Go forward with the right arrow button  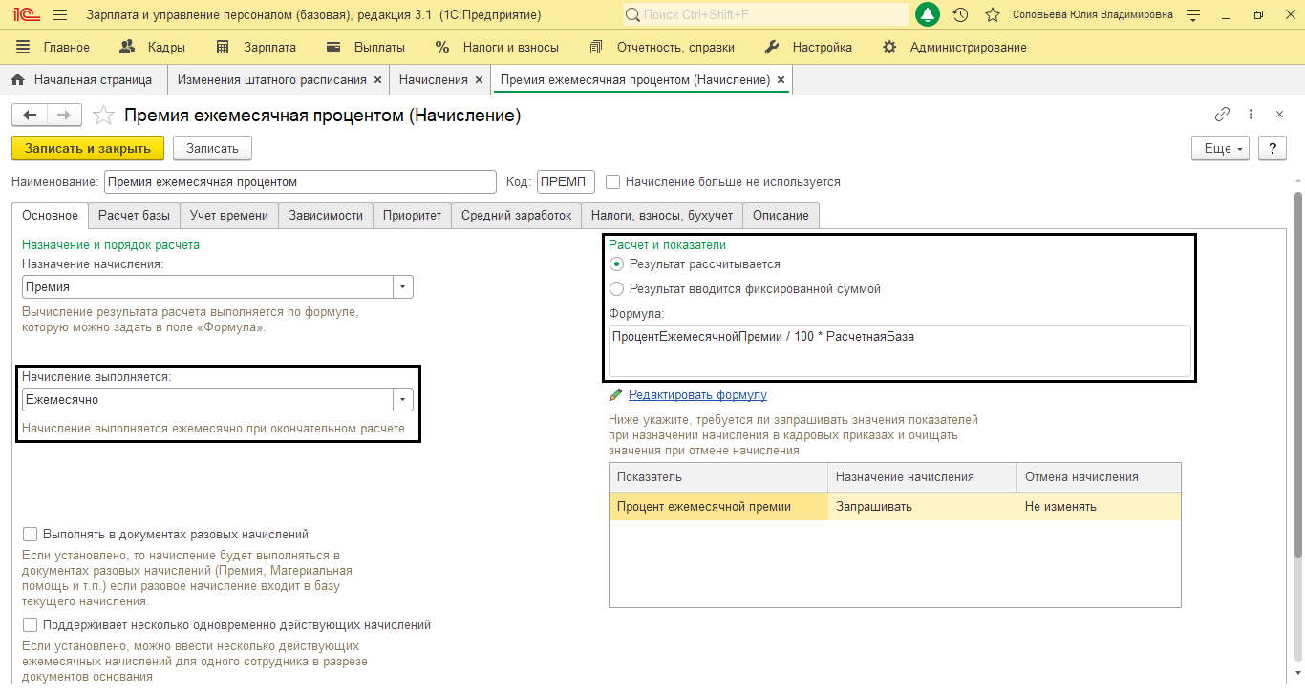tap(63, 116)
